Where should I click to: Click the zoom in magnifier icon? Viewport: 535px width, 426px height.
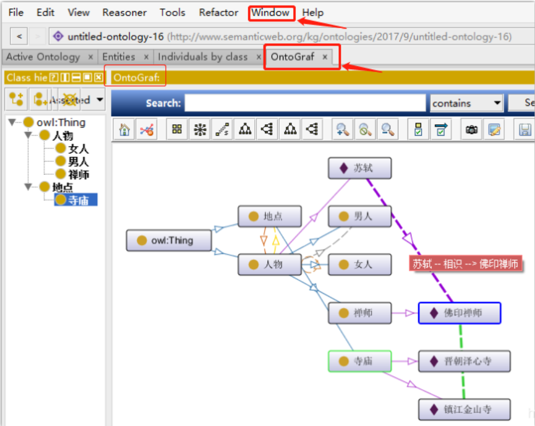[343, 130]
